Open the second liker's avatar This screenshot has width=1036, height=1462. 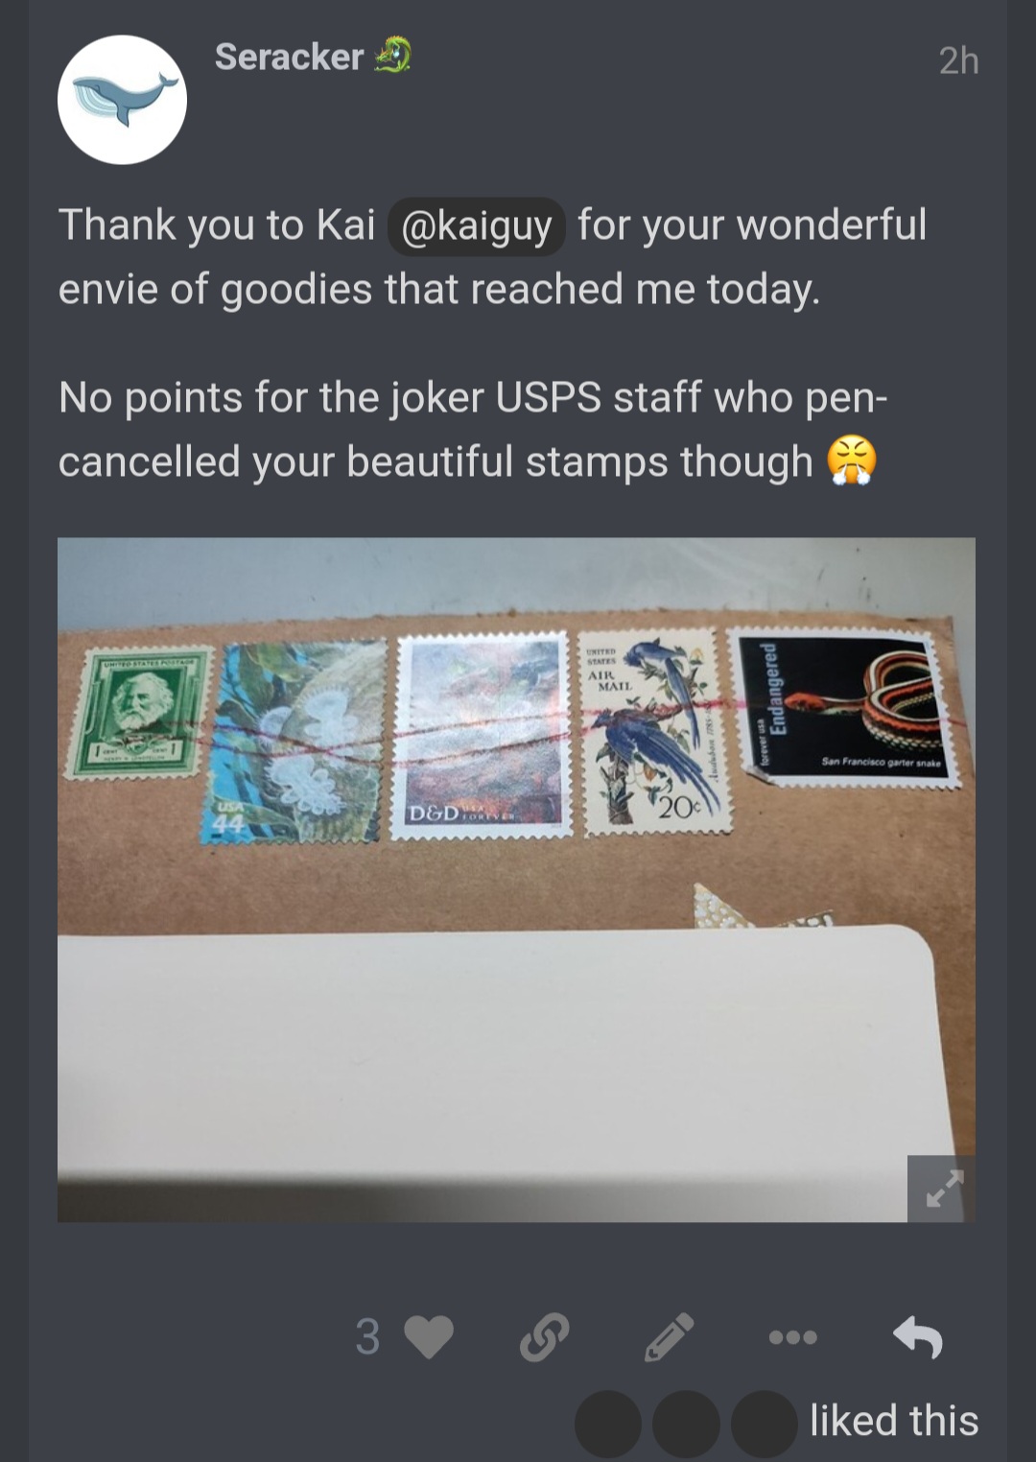point(686,1424)
